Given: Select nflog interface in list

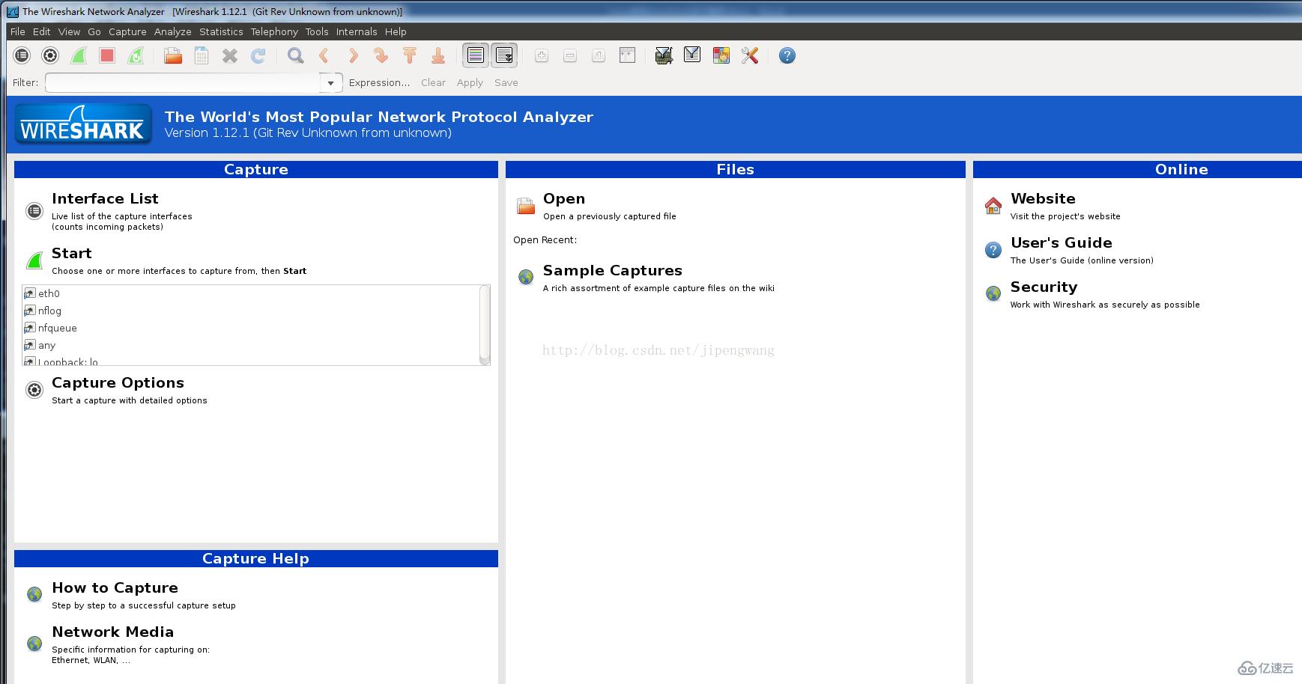Looking at the screenshot, I should [x=251, y=311].
